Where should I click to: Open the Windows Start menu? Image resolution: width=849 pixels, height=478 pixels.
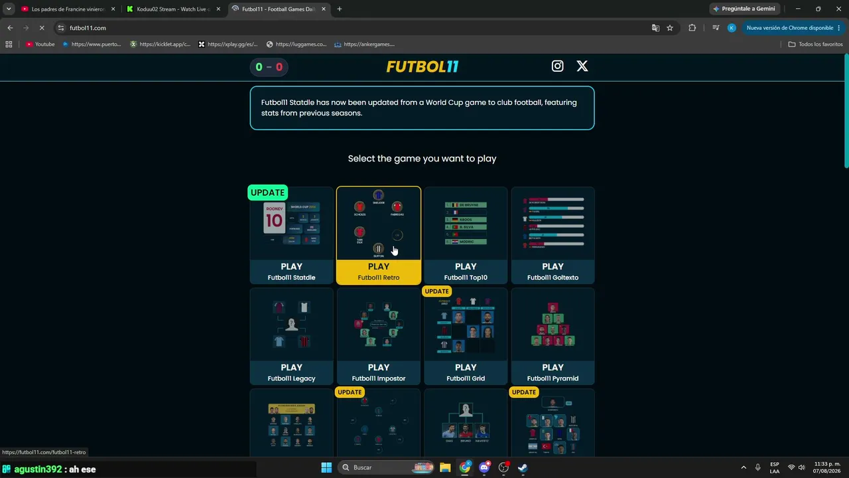pyautogui.click(x=326, y=467)
